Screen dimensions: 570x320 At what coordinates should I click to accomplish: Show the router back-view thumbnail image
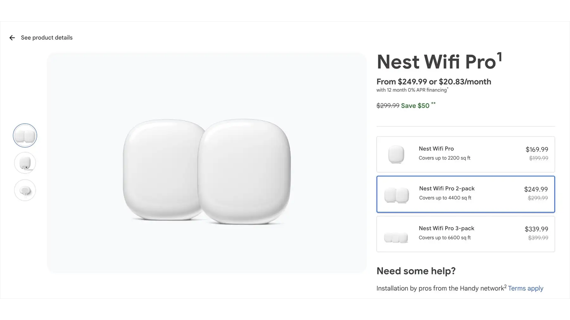(25, 163)
